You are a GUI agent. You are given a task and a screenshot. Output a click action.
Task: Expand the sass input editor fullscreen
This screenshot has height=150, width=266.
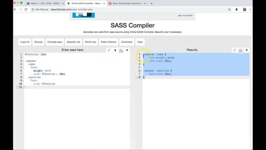109,50
